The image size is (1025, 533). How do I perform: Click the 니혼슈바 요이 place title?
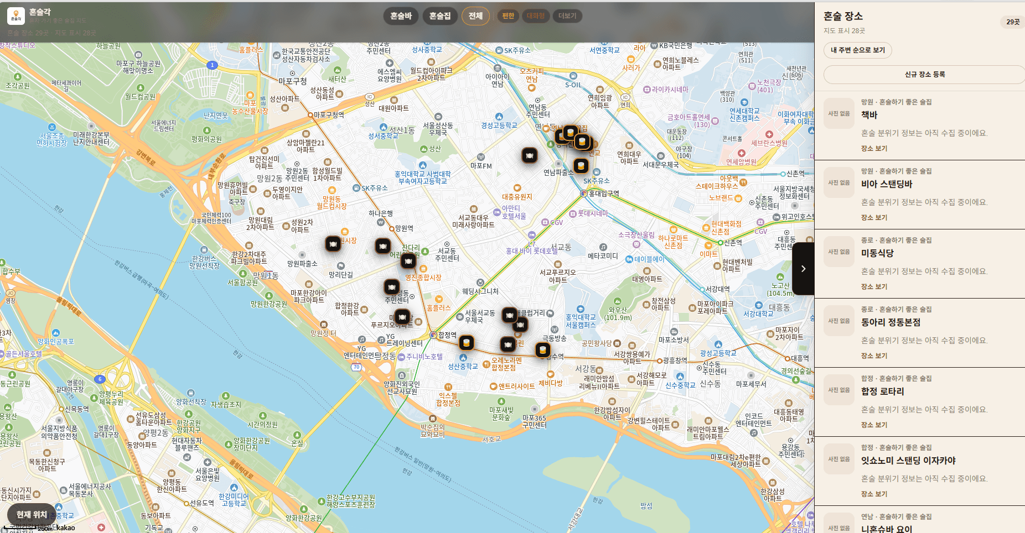point(887,529)
